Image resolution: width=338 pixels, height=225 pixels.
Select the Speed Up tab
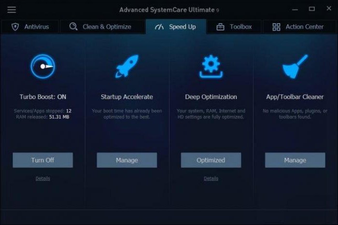click(x=176, y=27)
